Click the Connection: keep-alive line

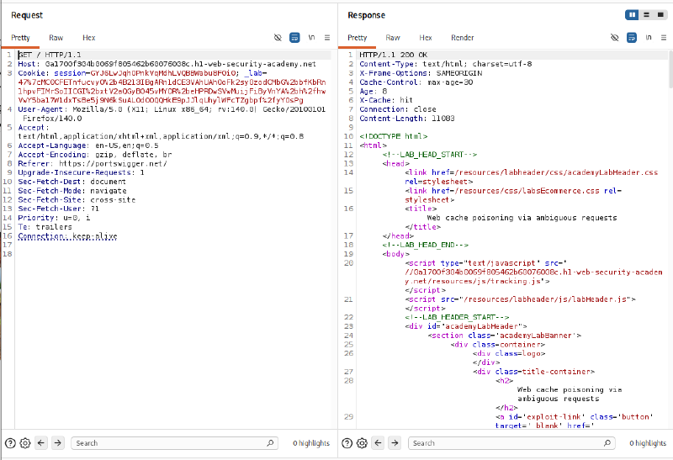67,236
